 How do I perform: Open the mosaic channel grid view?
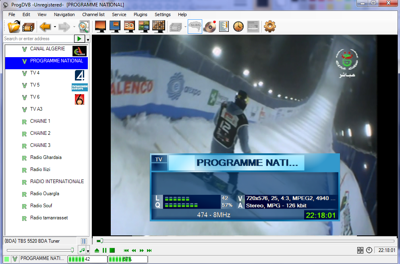pyautogui.click(x=158, y=27)
